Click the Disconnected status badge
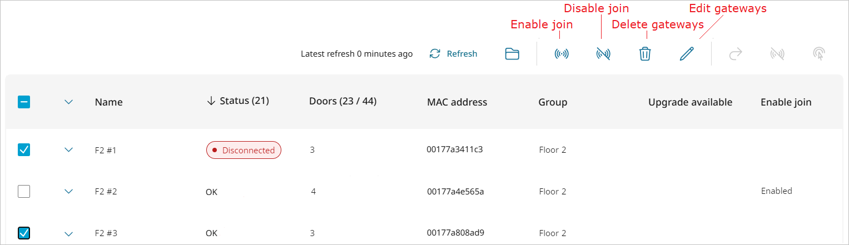Image resolution: width=849 pixels, height=245 pixels. [x=244, y=150]
